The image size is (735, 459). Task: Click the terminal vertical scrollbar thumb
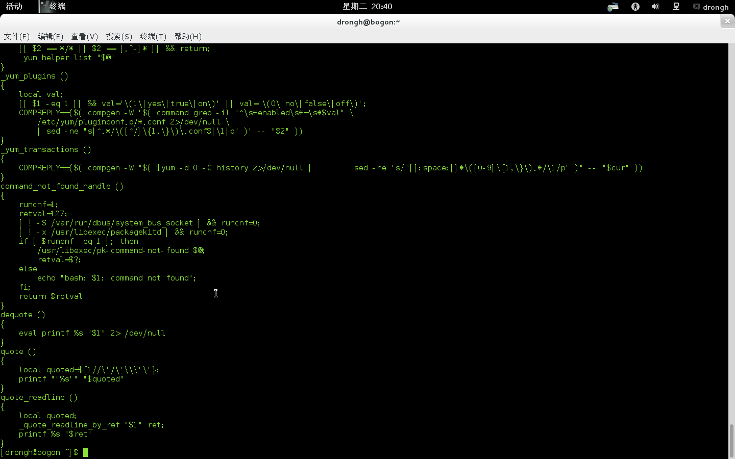tap(731, 441)
